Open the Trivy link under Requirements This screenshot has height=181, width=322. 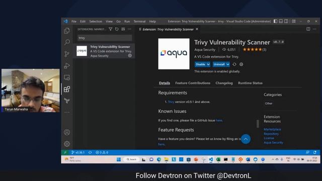(x=171, y=102)
